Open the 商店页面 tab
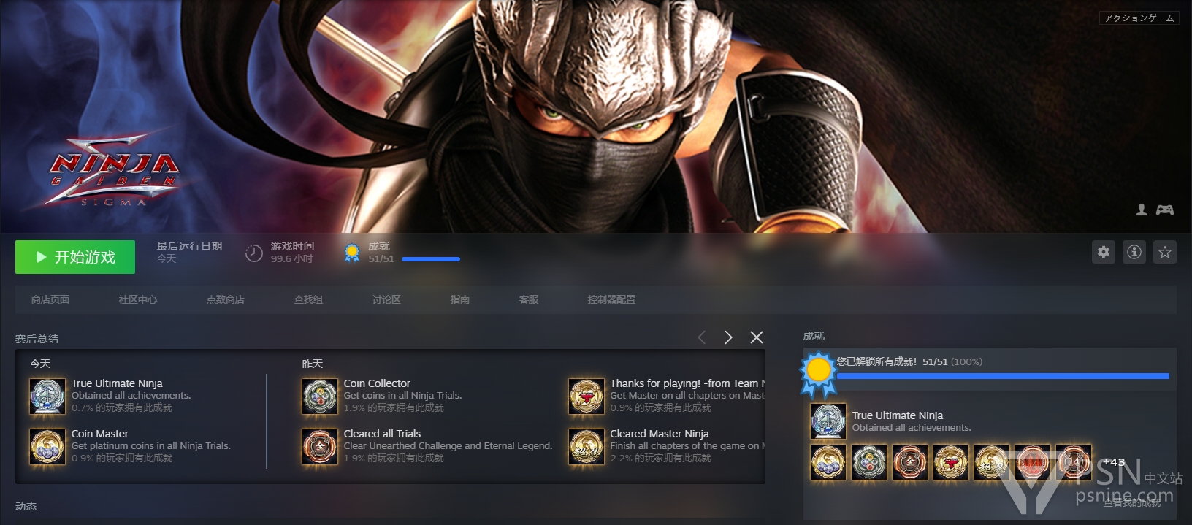The height and width of the screenshot is (525, 1192). (50, 299)
